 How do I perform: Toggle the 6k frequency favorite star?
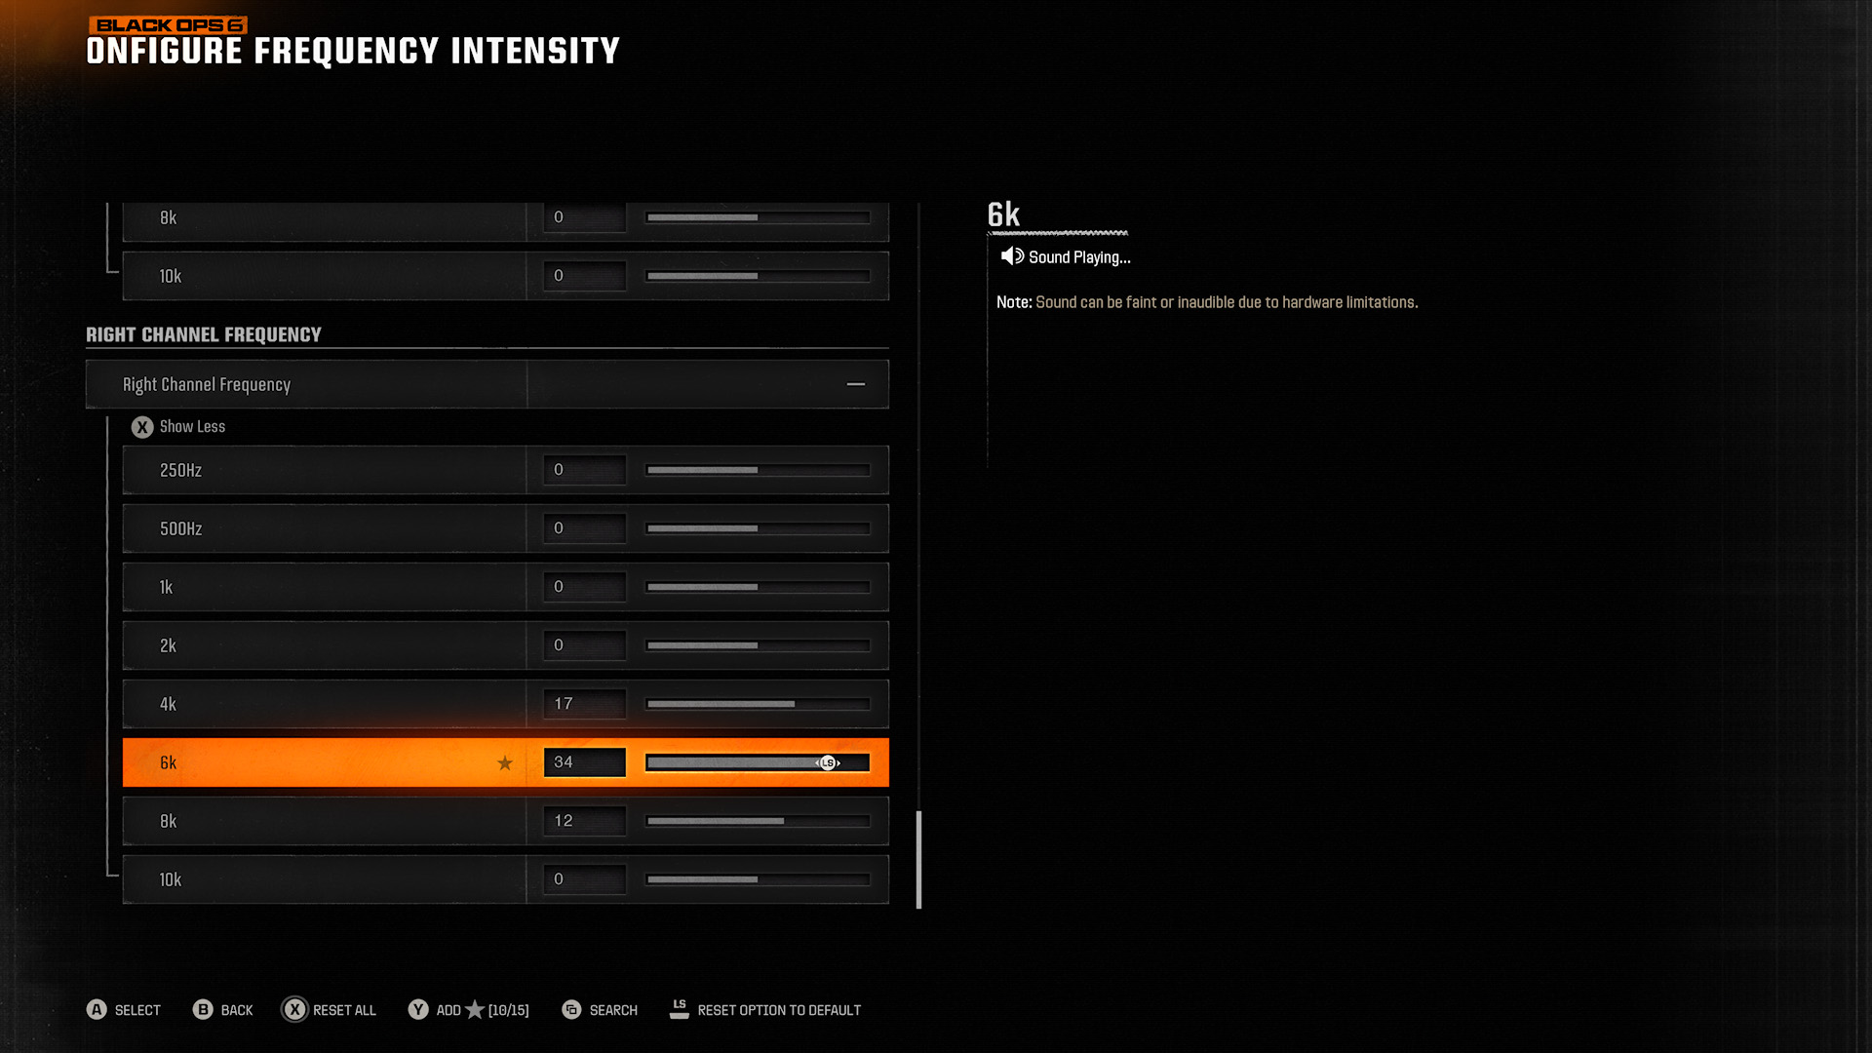tap(505, 762)
